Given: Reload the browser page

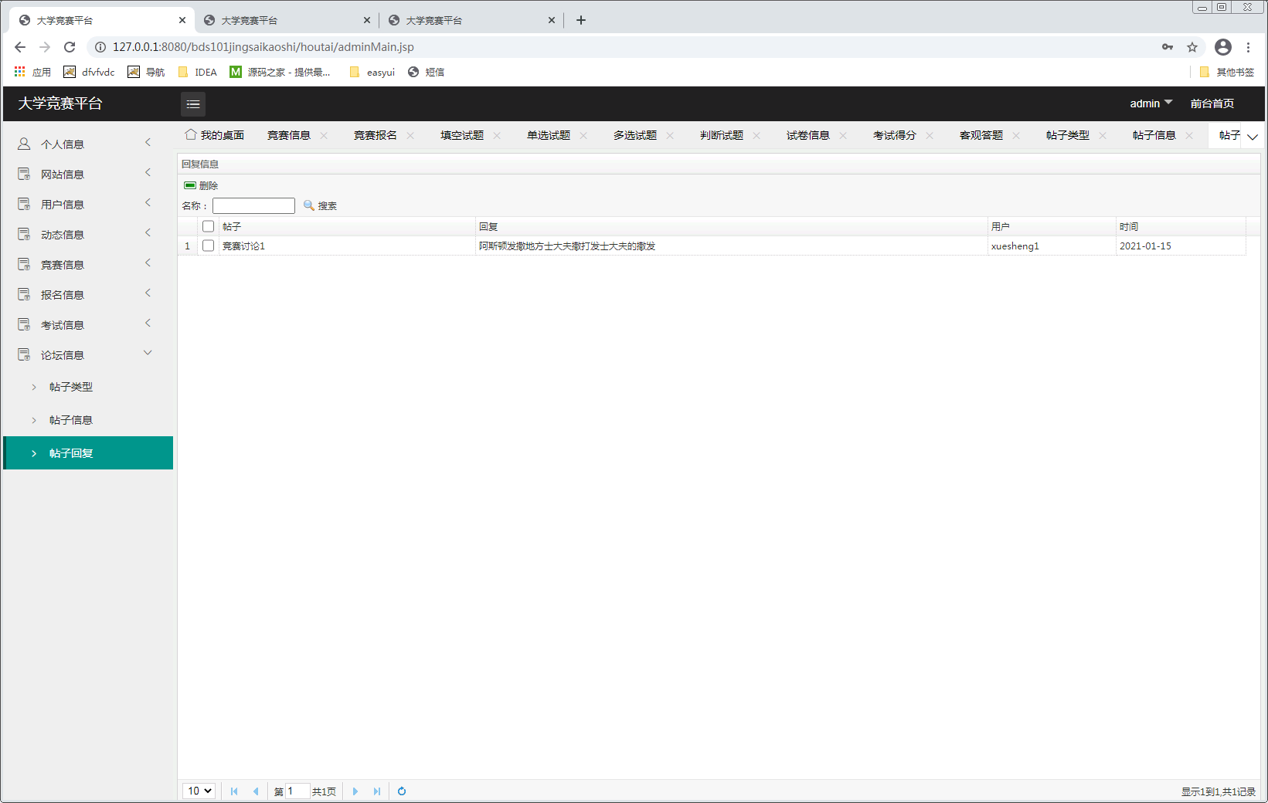Looking at the screenshot, I should tap(70, 47).
